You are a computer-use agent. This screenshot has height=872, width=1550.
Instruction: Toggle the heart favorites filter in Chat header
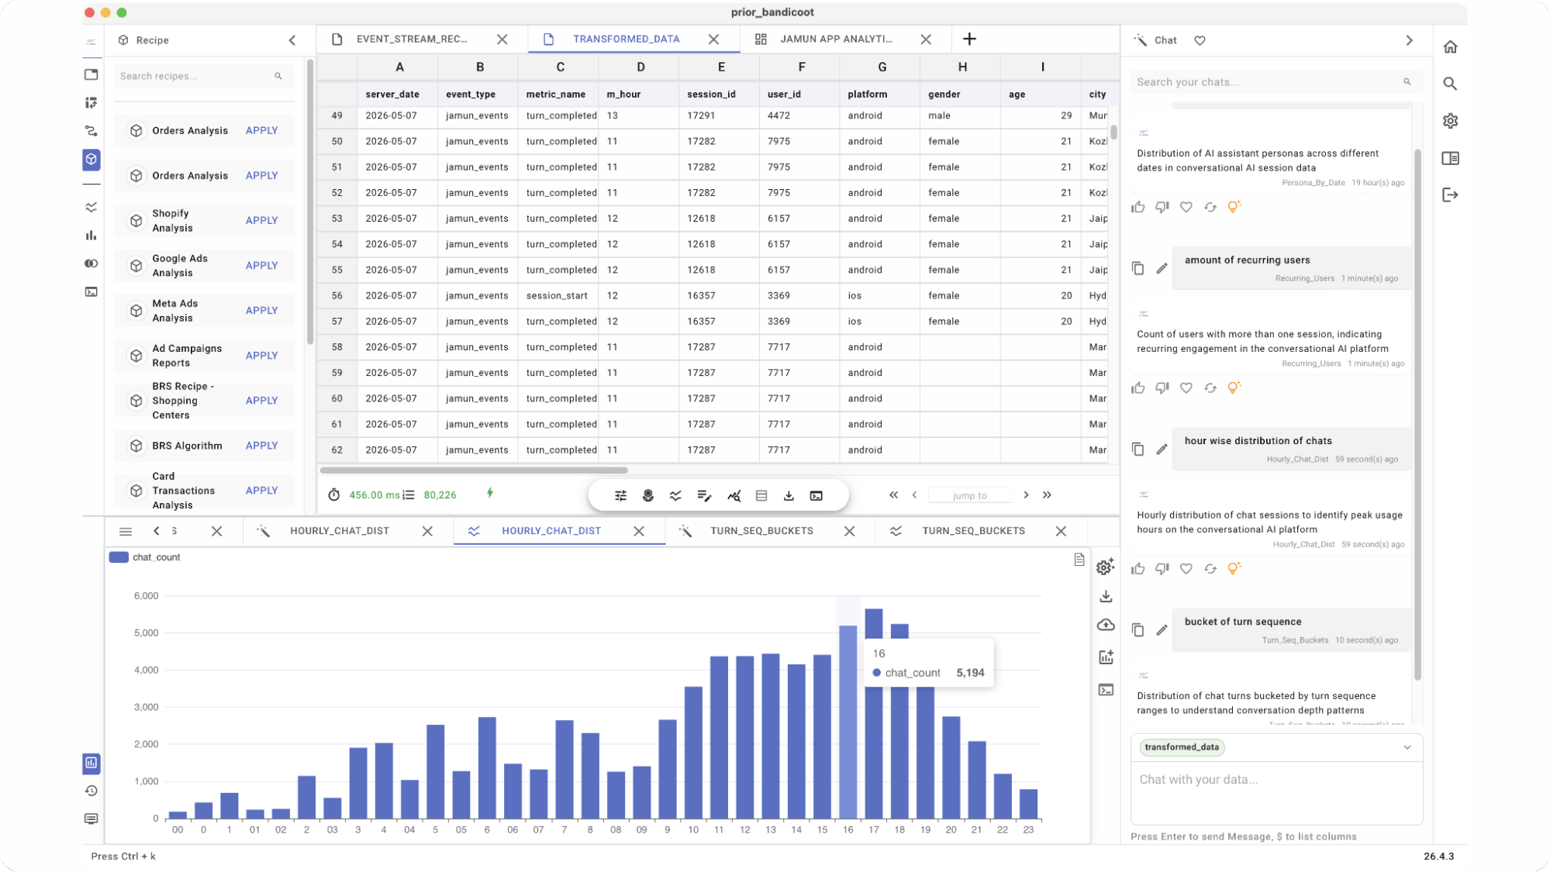[1200, 40]
